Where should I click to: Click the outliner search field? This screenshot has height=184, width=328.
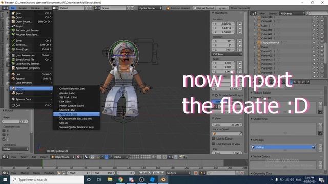pyautogui.click(x=318, y=14)
